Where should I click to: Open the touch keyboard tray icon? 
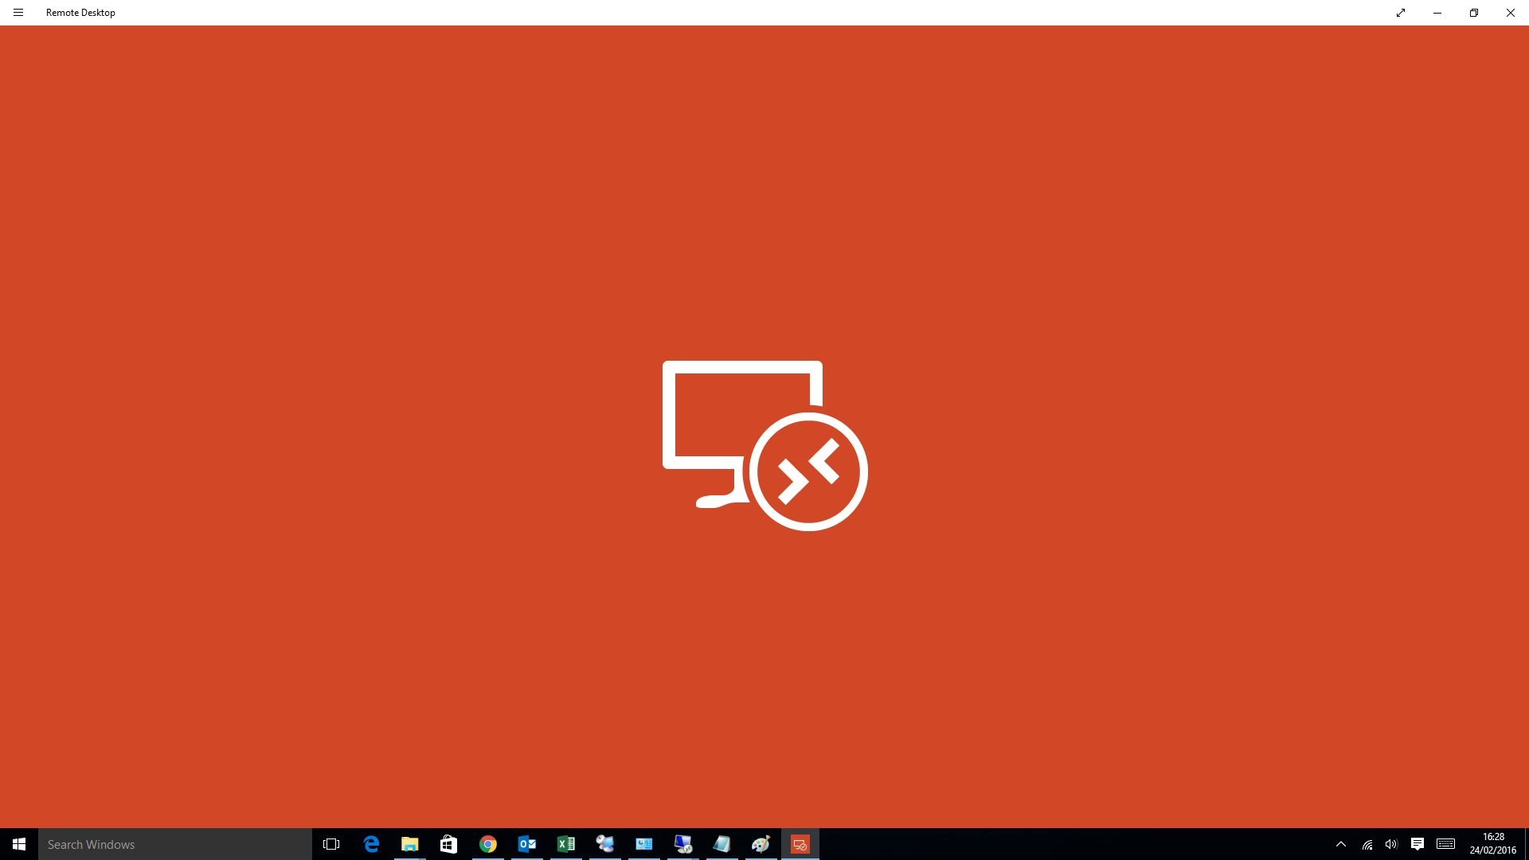click(1446, 844)
